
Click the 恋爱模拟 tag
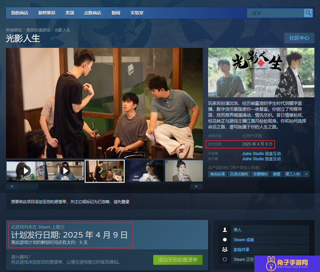260,174
